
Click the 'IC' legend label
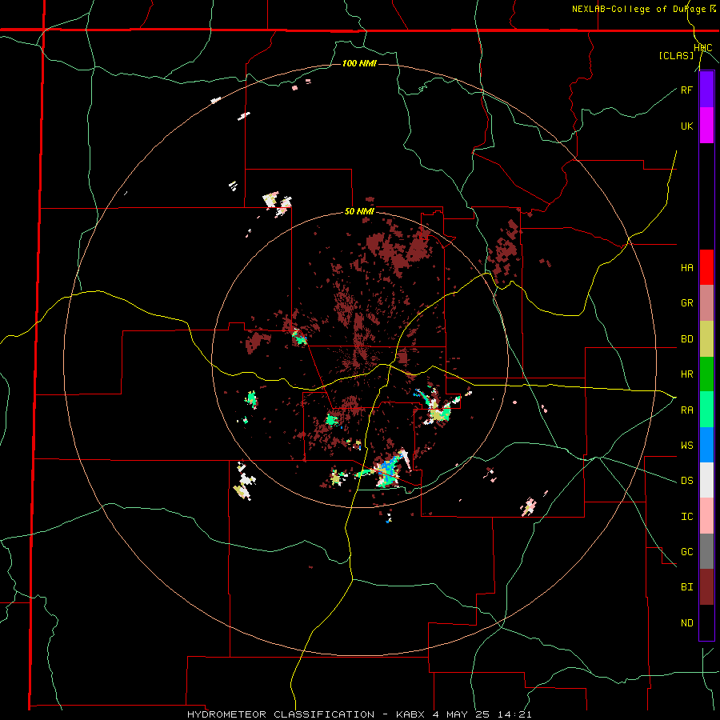click(686, 517)
